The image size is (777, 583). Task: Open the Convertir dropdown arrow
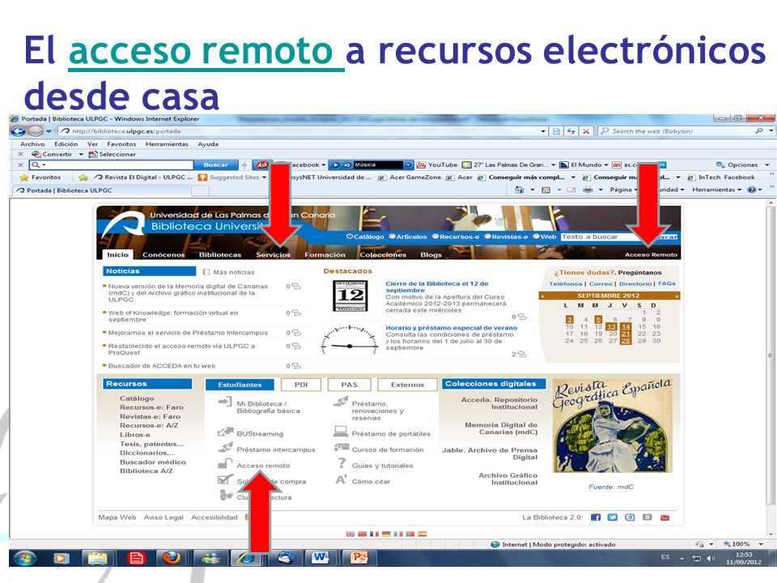(81, 154)
